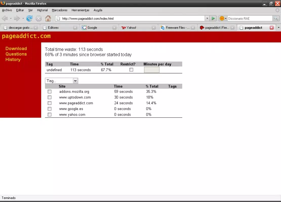
Task: Open the Herramientas menu
Action: point(81,10)
